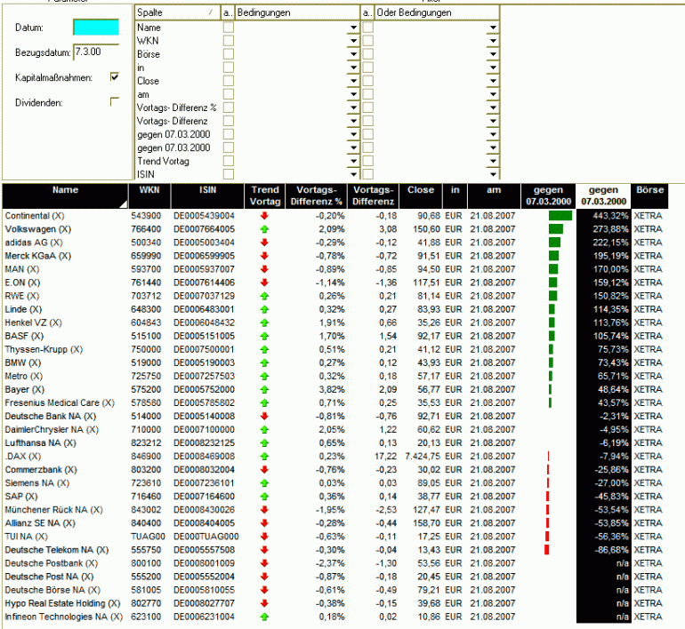Click the green up arrow for Volkswagen
Screen dimensions: 685x629
264,229
